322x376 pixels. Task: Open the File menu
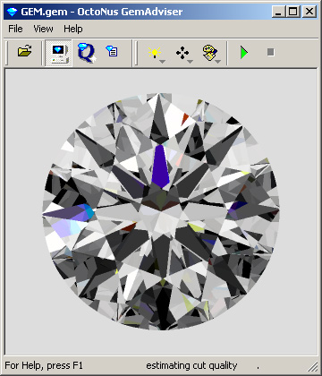15,29
